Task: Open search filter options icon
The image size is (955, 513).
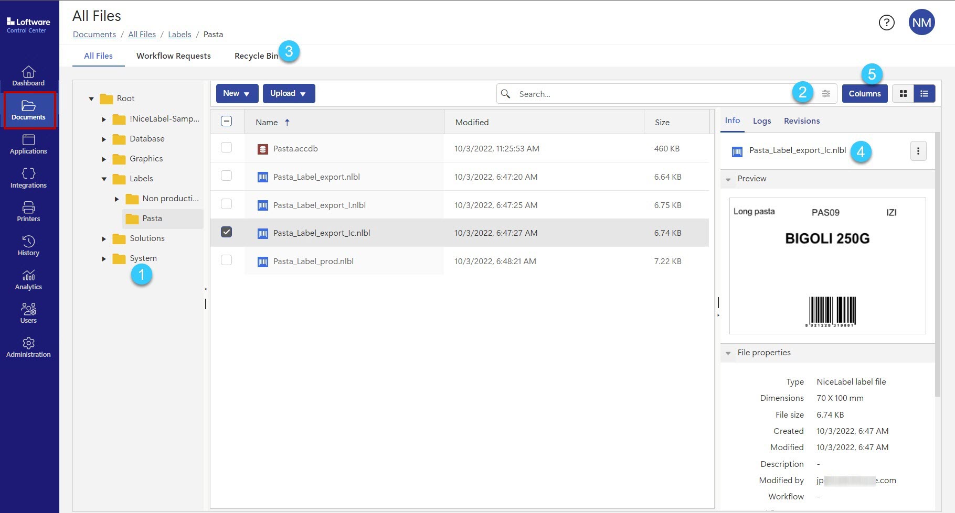Action: click(x=826, y=94)
